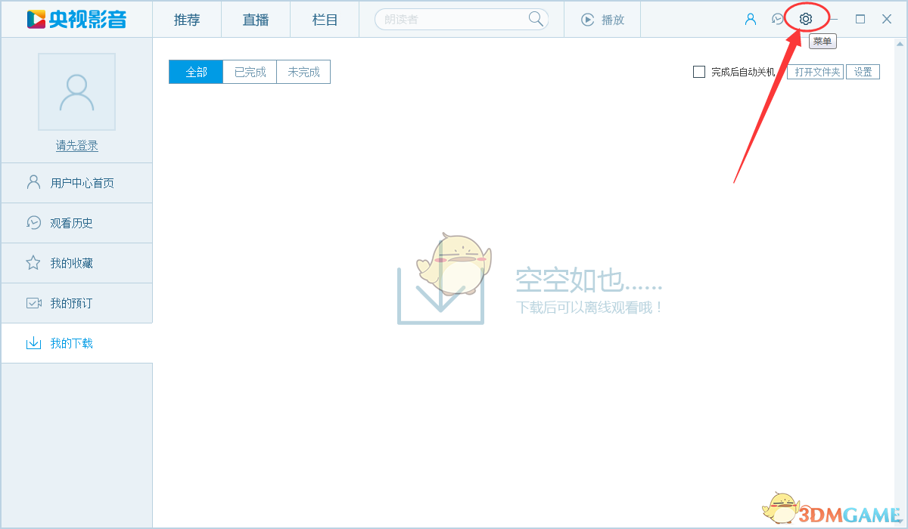Click the 打开文件夹 button
This screenshot has height=529, width=908.
tap(817, 72)
